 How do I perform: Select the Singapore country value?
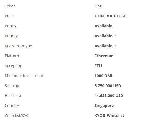(104, 106)
